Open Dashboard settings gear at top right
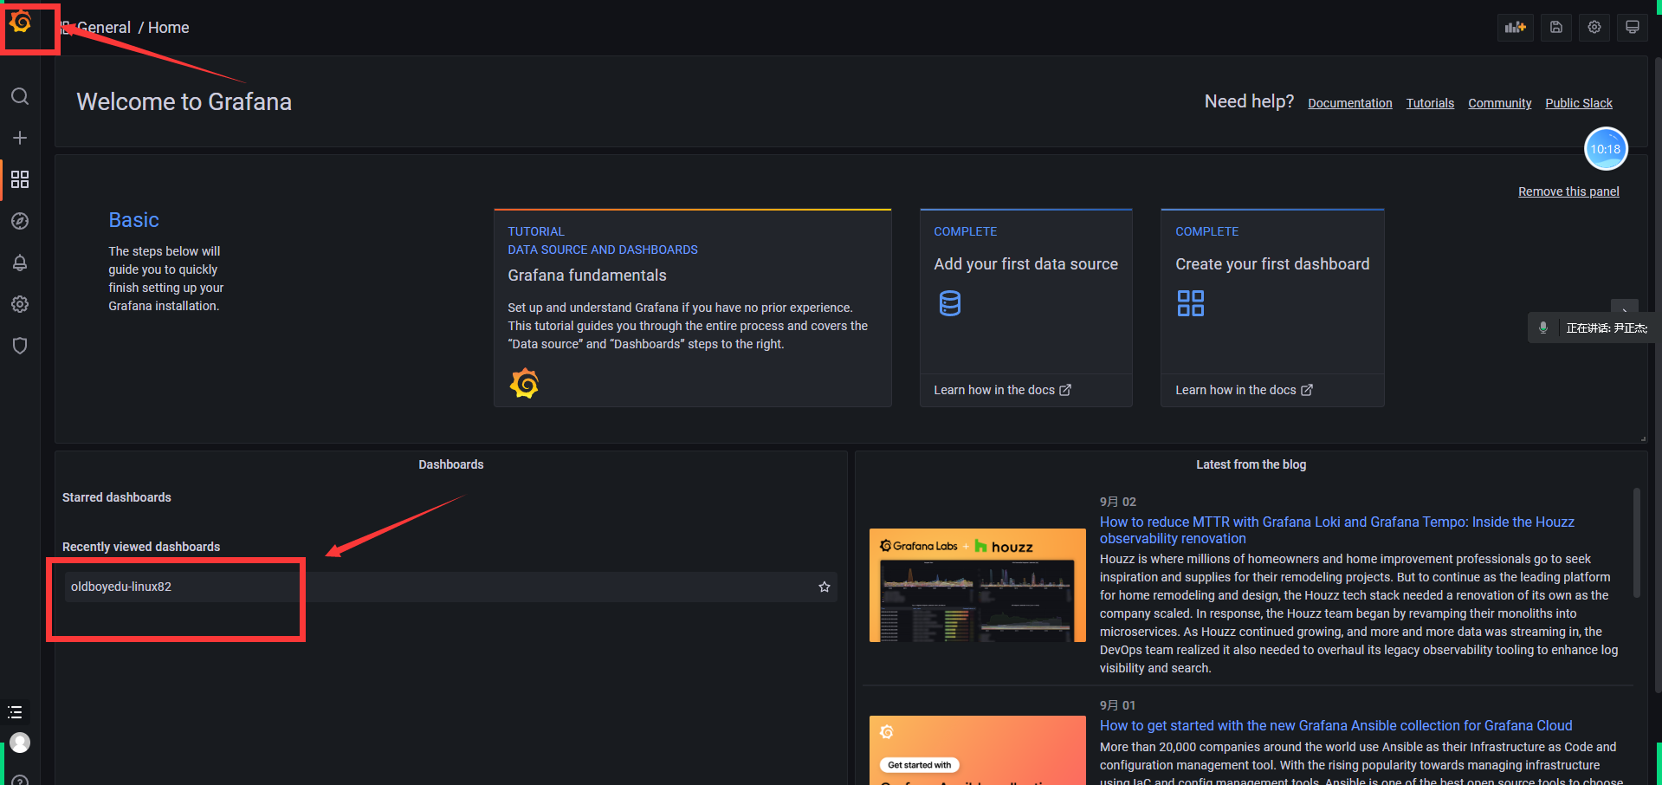This screenshot has width=1662, height=785. pyautogui.click(x=1594, y=27)
